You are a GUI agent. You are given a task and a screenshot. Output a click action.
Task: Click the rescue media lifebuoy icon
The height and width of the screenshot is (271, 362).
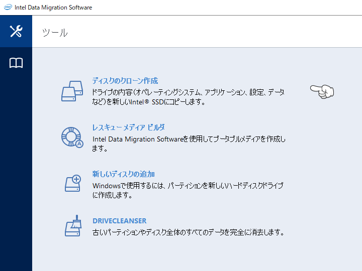click(72, 138)
